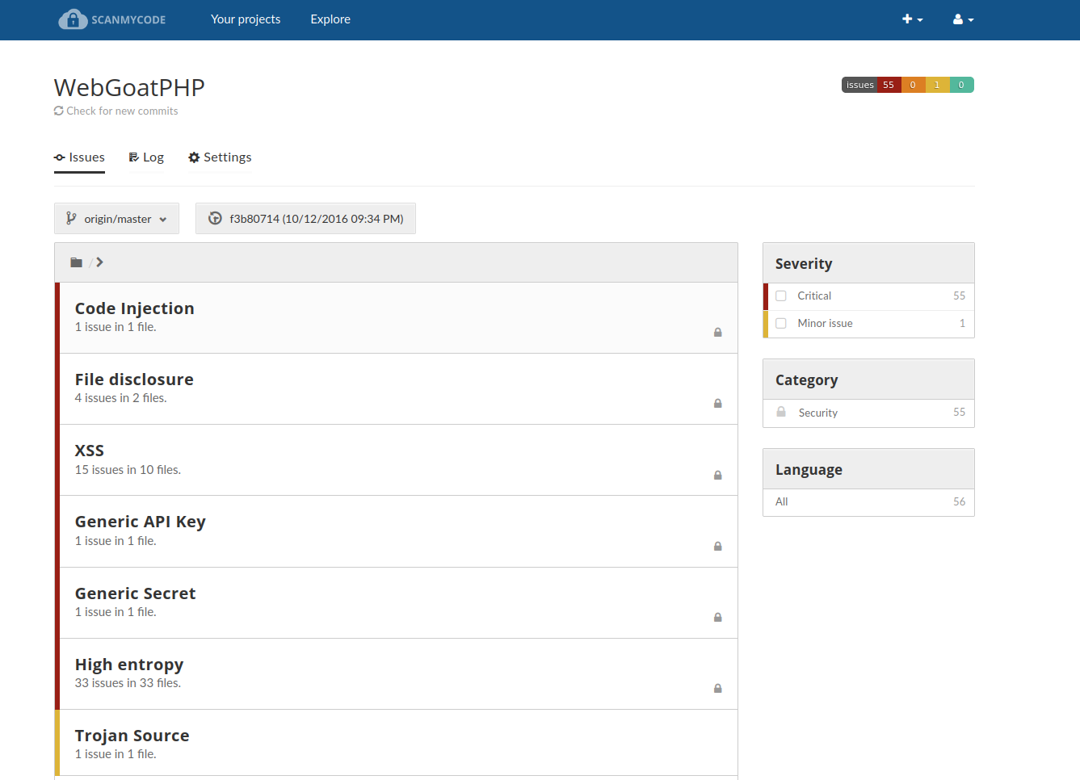Click the lock icon on Code Injection
The width and height of the screenshot is (1080, 780).
(717, 333)
